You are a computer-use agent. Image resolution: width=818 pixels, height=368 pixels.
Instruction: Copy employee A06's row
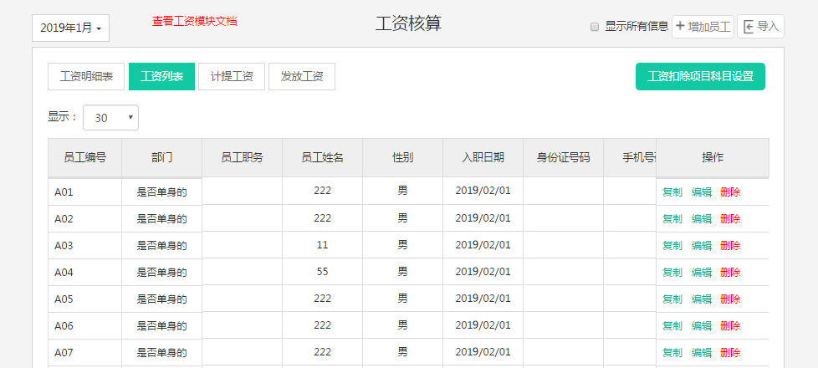672,325
